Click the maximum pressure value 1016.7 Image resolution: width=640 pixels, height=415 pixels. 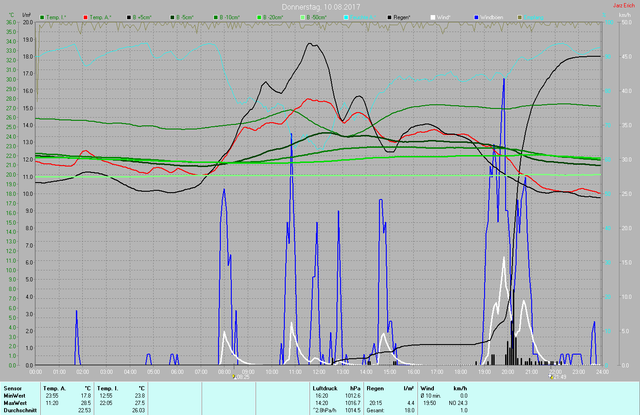[353, 403]
